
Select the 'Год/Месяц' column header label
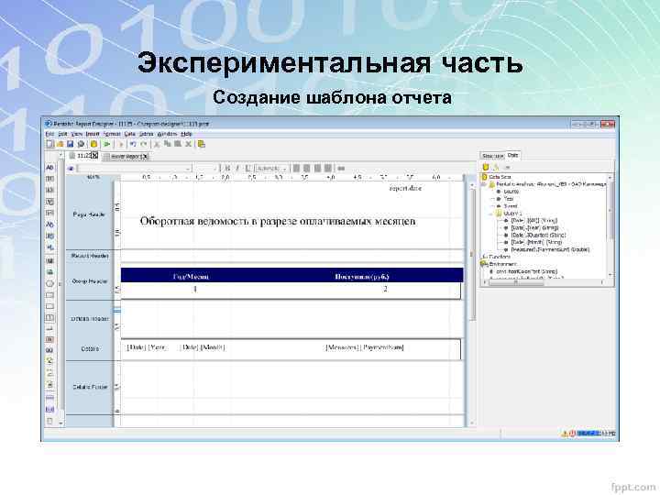coord(191,277)
